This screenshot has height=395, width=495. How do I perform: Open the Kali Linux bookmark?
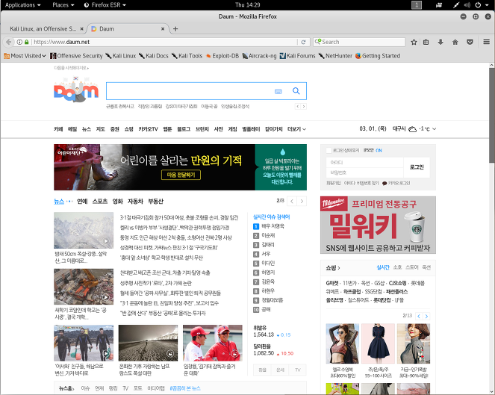[121, 56]
